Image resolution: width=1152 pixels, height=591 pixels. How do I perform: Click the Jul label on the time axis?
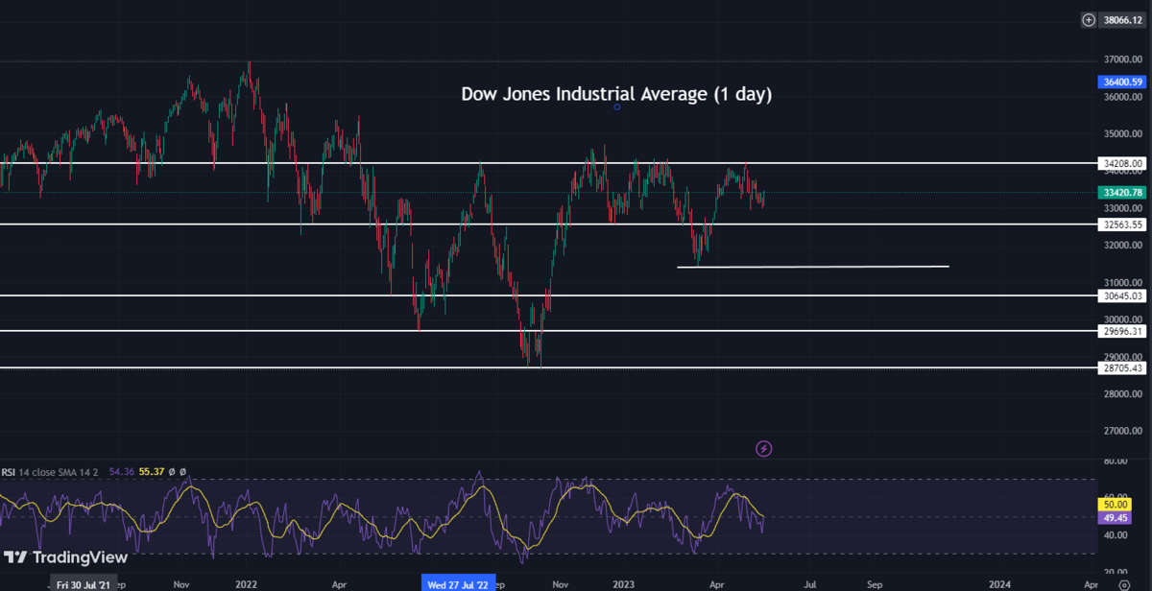pos(810,582)
